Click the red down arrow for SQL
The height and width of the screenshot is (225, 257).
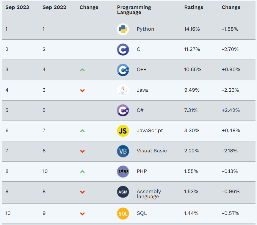pos(82,214)
